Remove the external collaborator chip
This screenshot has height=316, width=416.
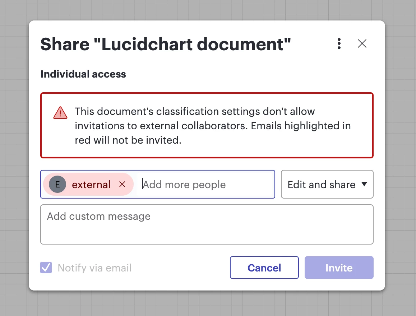pos(122,184)
